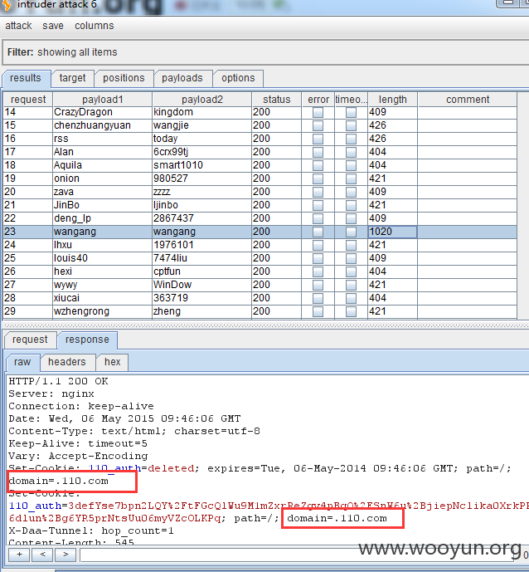Viewport: 529px width, 572px height.
Task: Select payload1 cell deng_lp
Action: coord(102,218)
